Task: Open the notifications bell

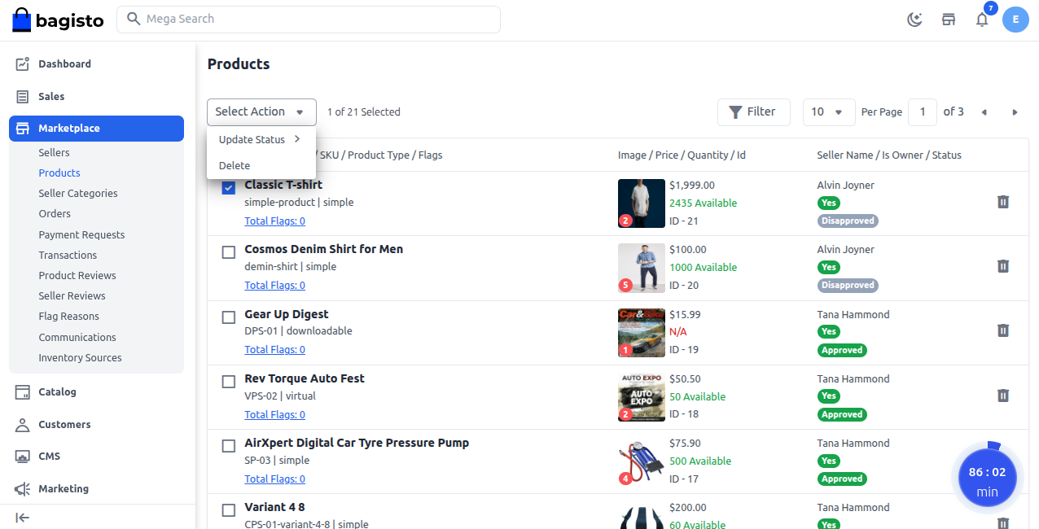Action: (982, 20)
